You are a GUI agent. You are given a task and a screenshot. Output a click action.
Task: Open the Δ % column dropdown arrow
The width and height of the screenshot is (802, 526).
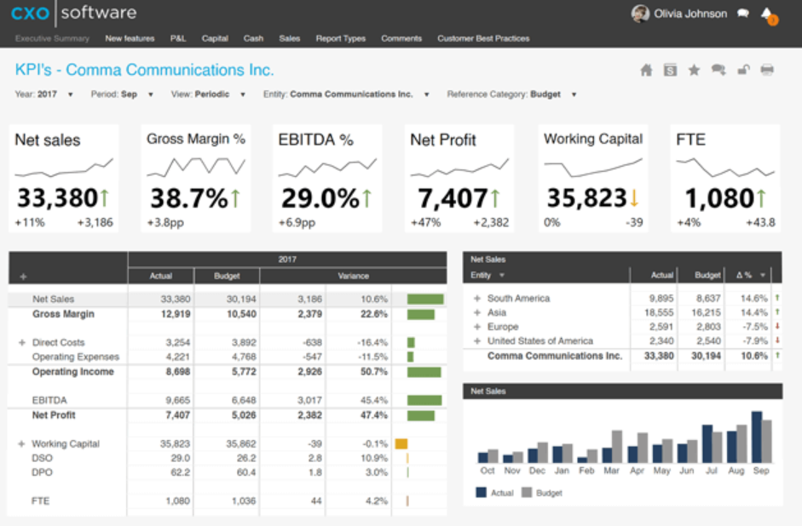(763, 275)
